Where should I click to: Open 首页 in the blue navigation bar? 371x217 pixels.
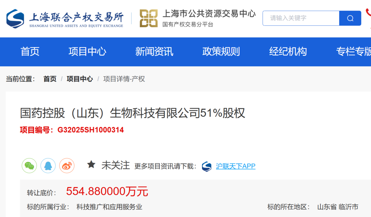[x=30, y=52]
